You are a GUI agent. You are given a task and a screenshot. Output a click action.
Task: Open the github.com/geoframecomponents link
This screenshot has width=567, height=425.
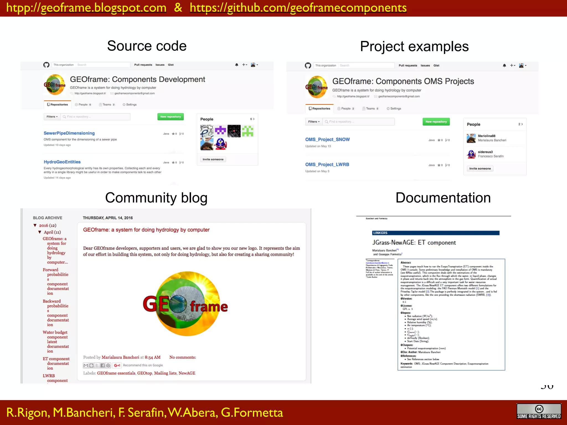tap(298, 8)
